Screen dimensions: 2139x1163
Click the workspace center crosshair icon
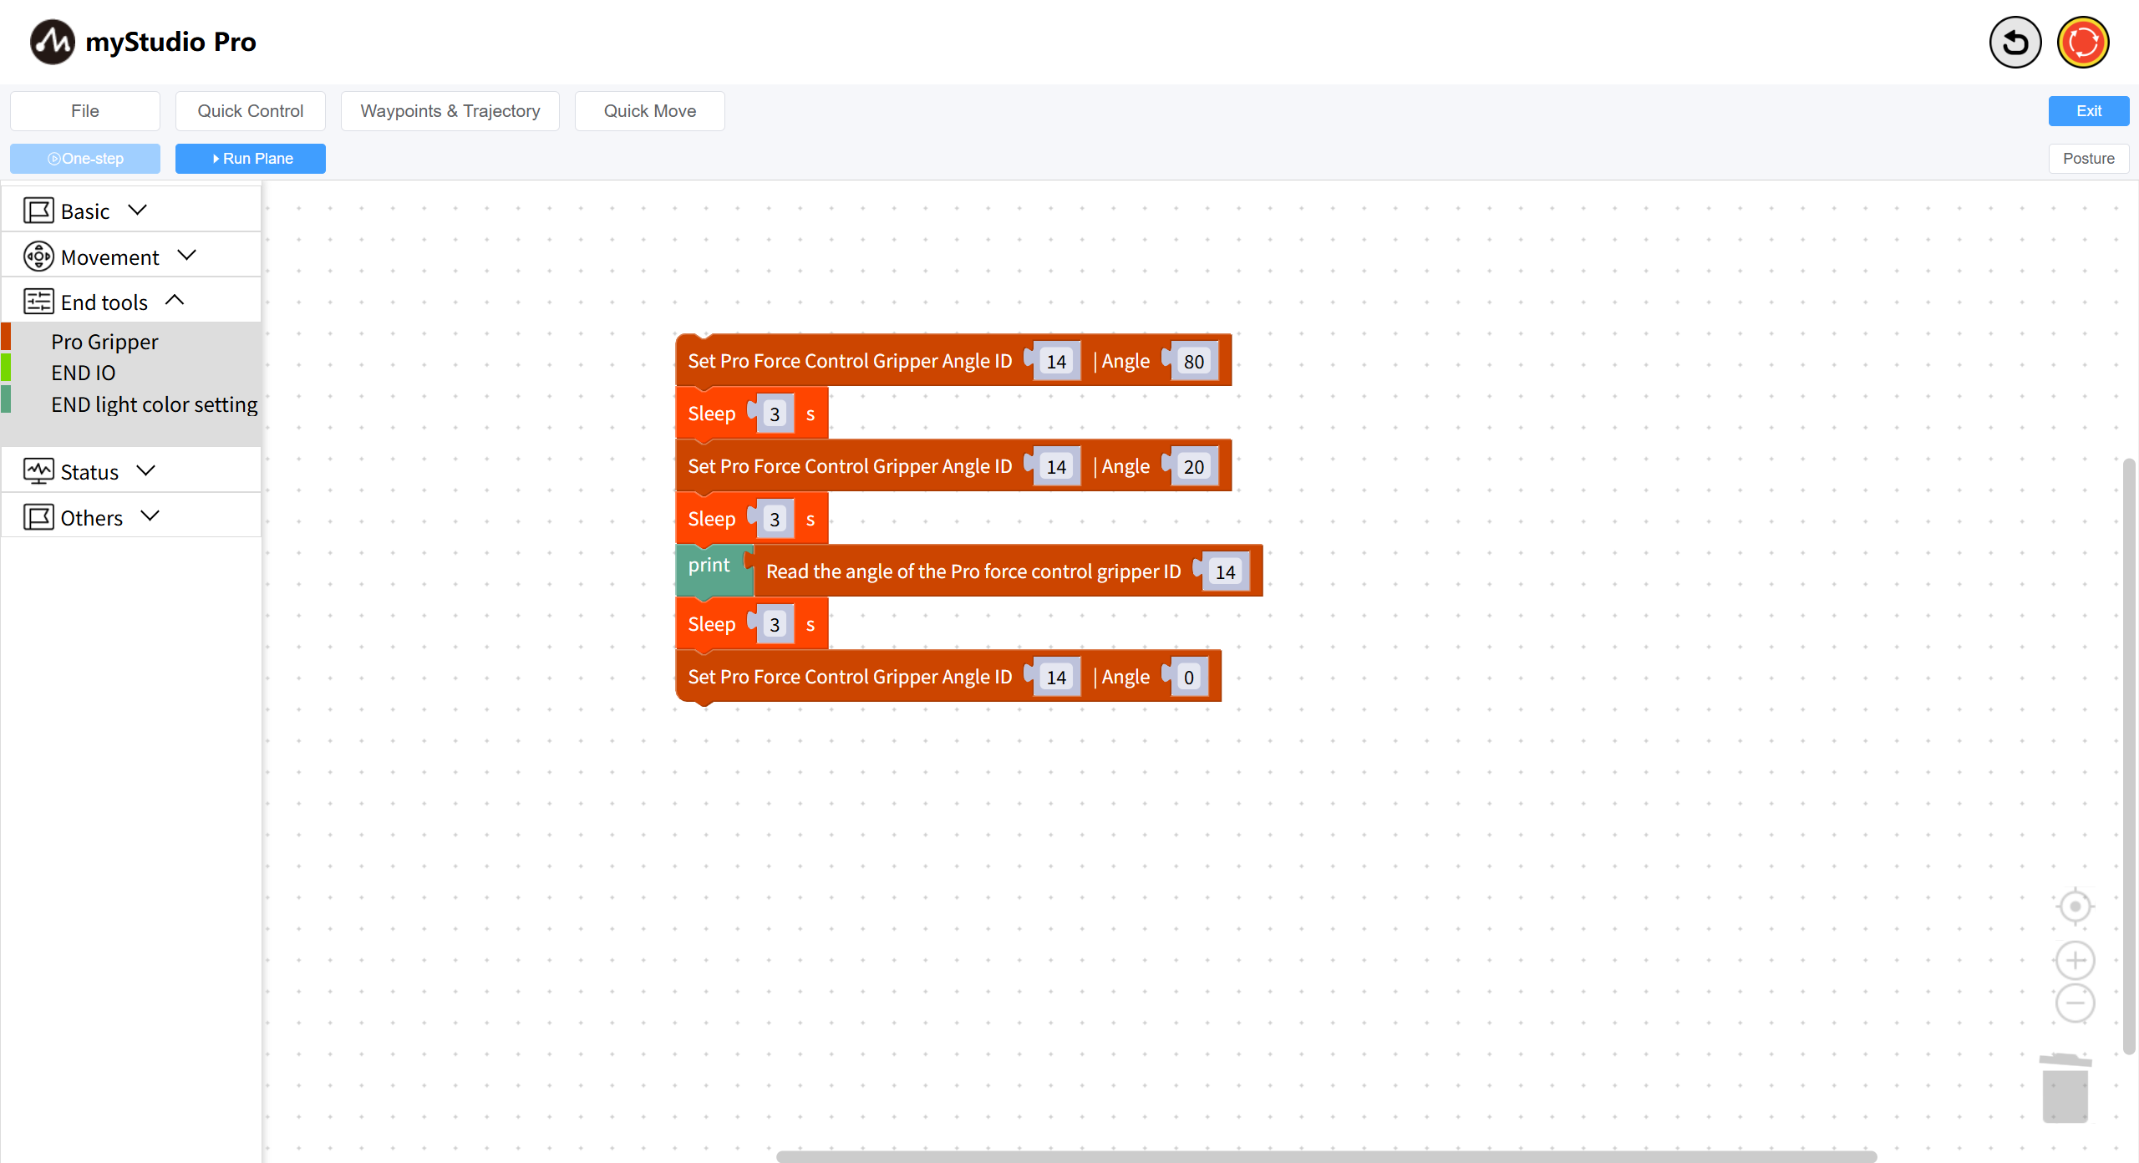2075,907
